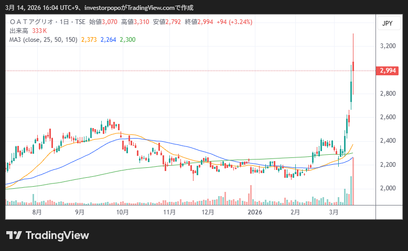This screenshot has height=251, width=408.
Task: Click the 3,200 price axis label
Action: tap(388, 46)
